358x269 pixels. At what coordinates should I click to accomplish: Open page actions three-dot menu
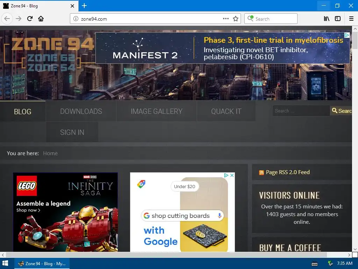(x=225, y=19)
